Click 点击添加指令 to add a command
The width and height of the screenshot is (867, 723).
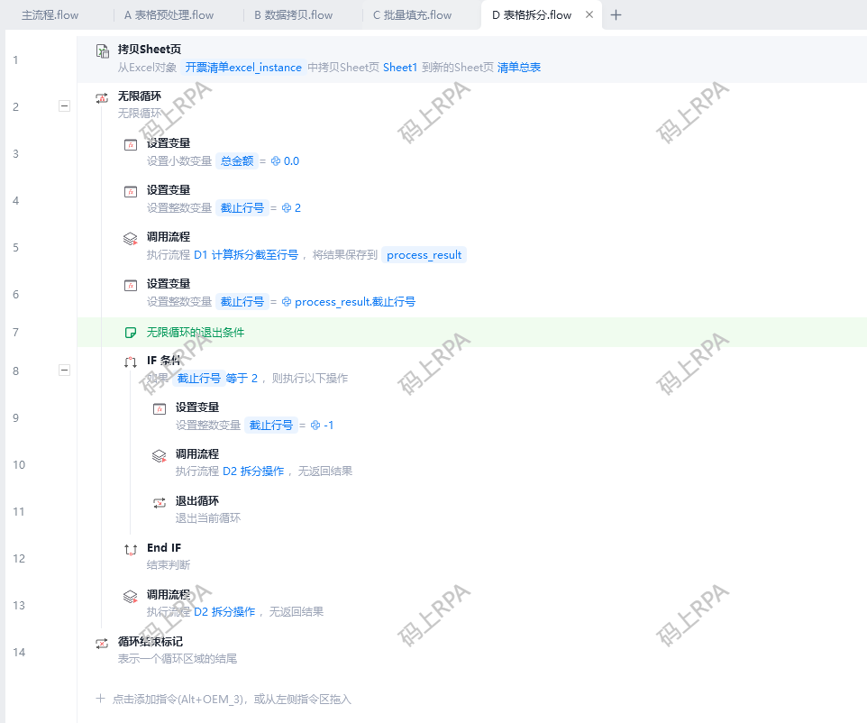[232, 700]
